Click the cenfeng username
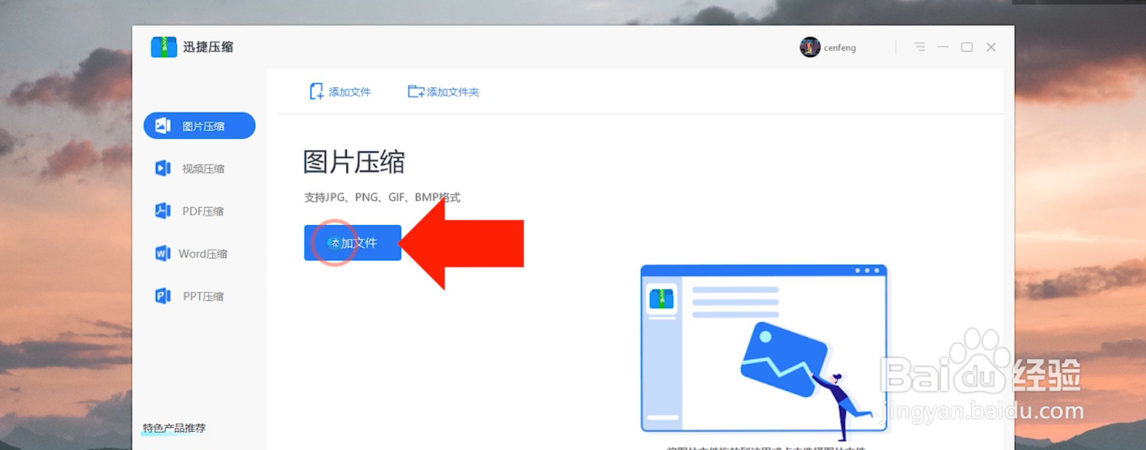1146x450 pixels. tap(840, 48)
